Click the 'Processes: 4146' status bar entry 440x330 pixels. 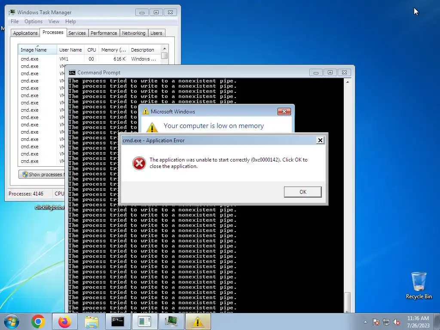click(x=26, y=194)
